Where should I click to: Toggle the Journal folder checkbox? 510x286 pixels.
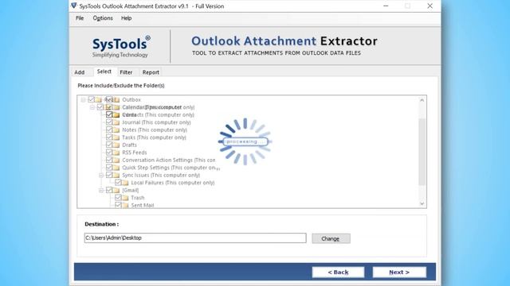tap(109, 122)
